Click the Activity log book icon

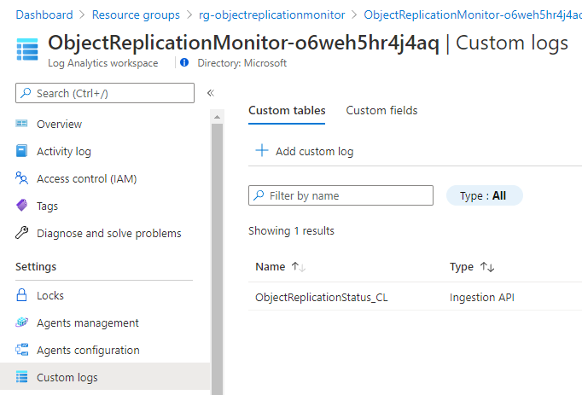point(21,151)
